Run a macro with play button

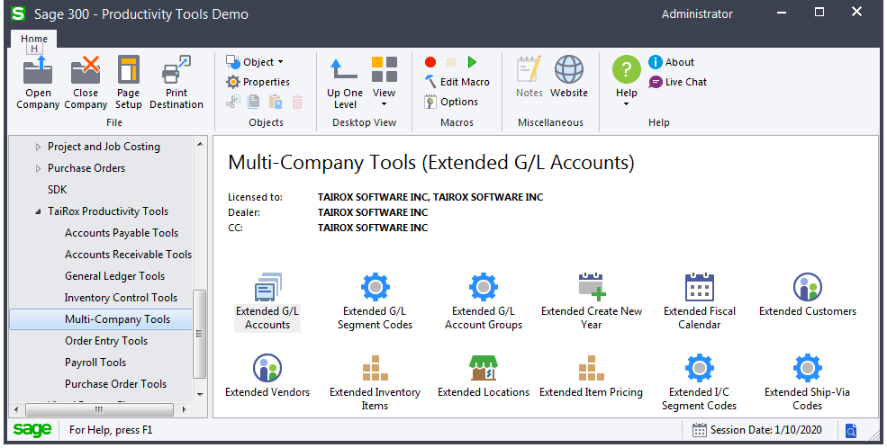472,62
